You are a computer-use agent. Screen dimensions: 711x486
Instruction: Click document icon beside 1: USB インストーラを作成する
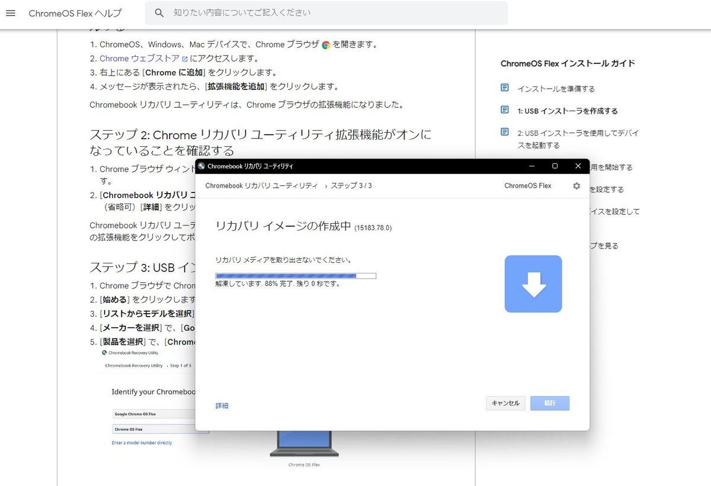coord(505,110)
